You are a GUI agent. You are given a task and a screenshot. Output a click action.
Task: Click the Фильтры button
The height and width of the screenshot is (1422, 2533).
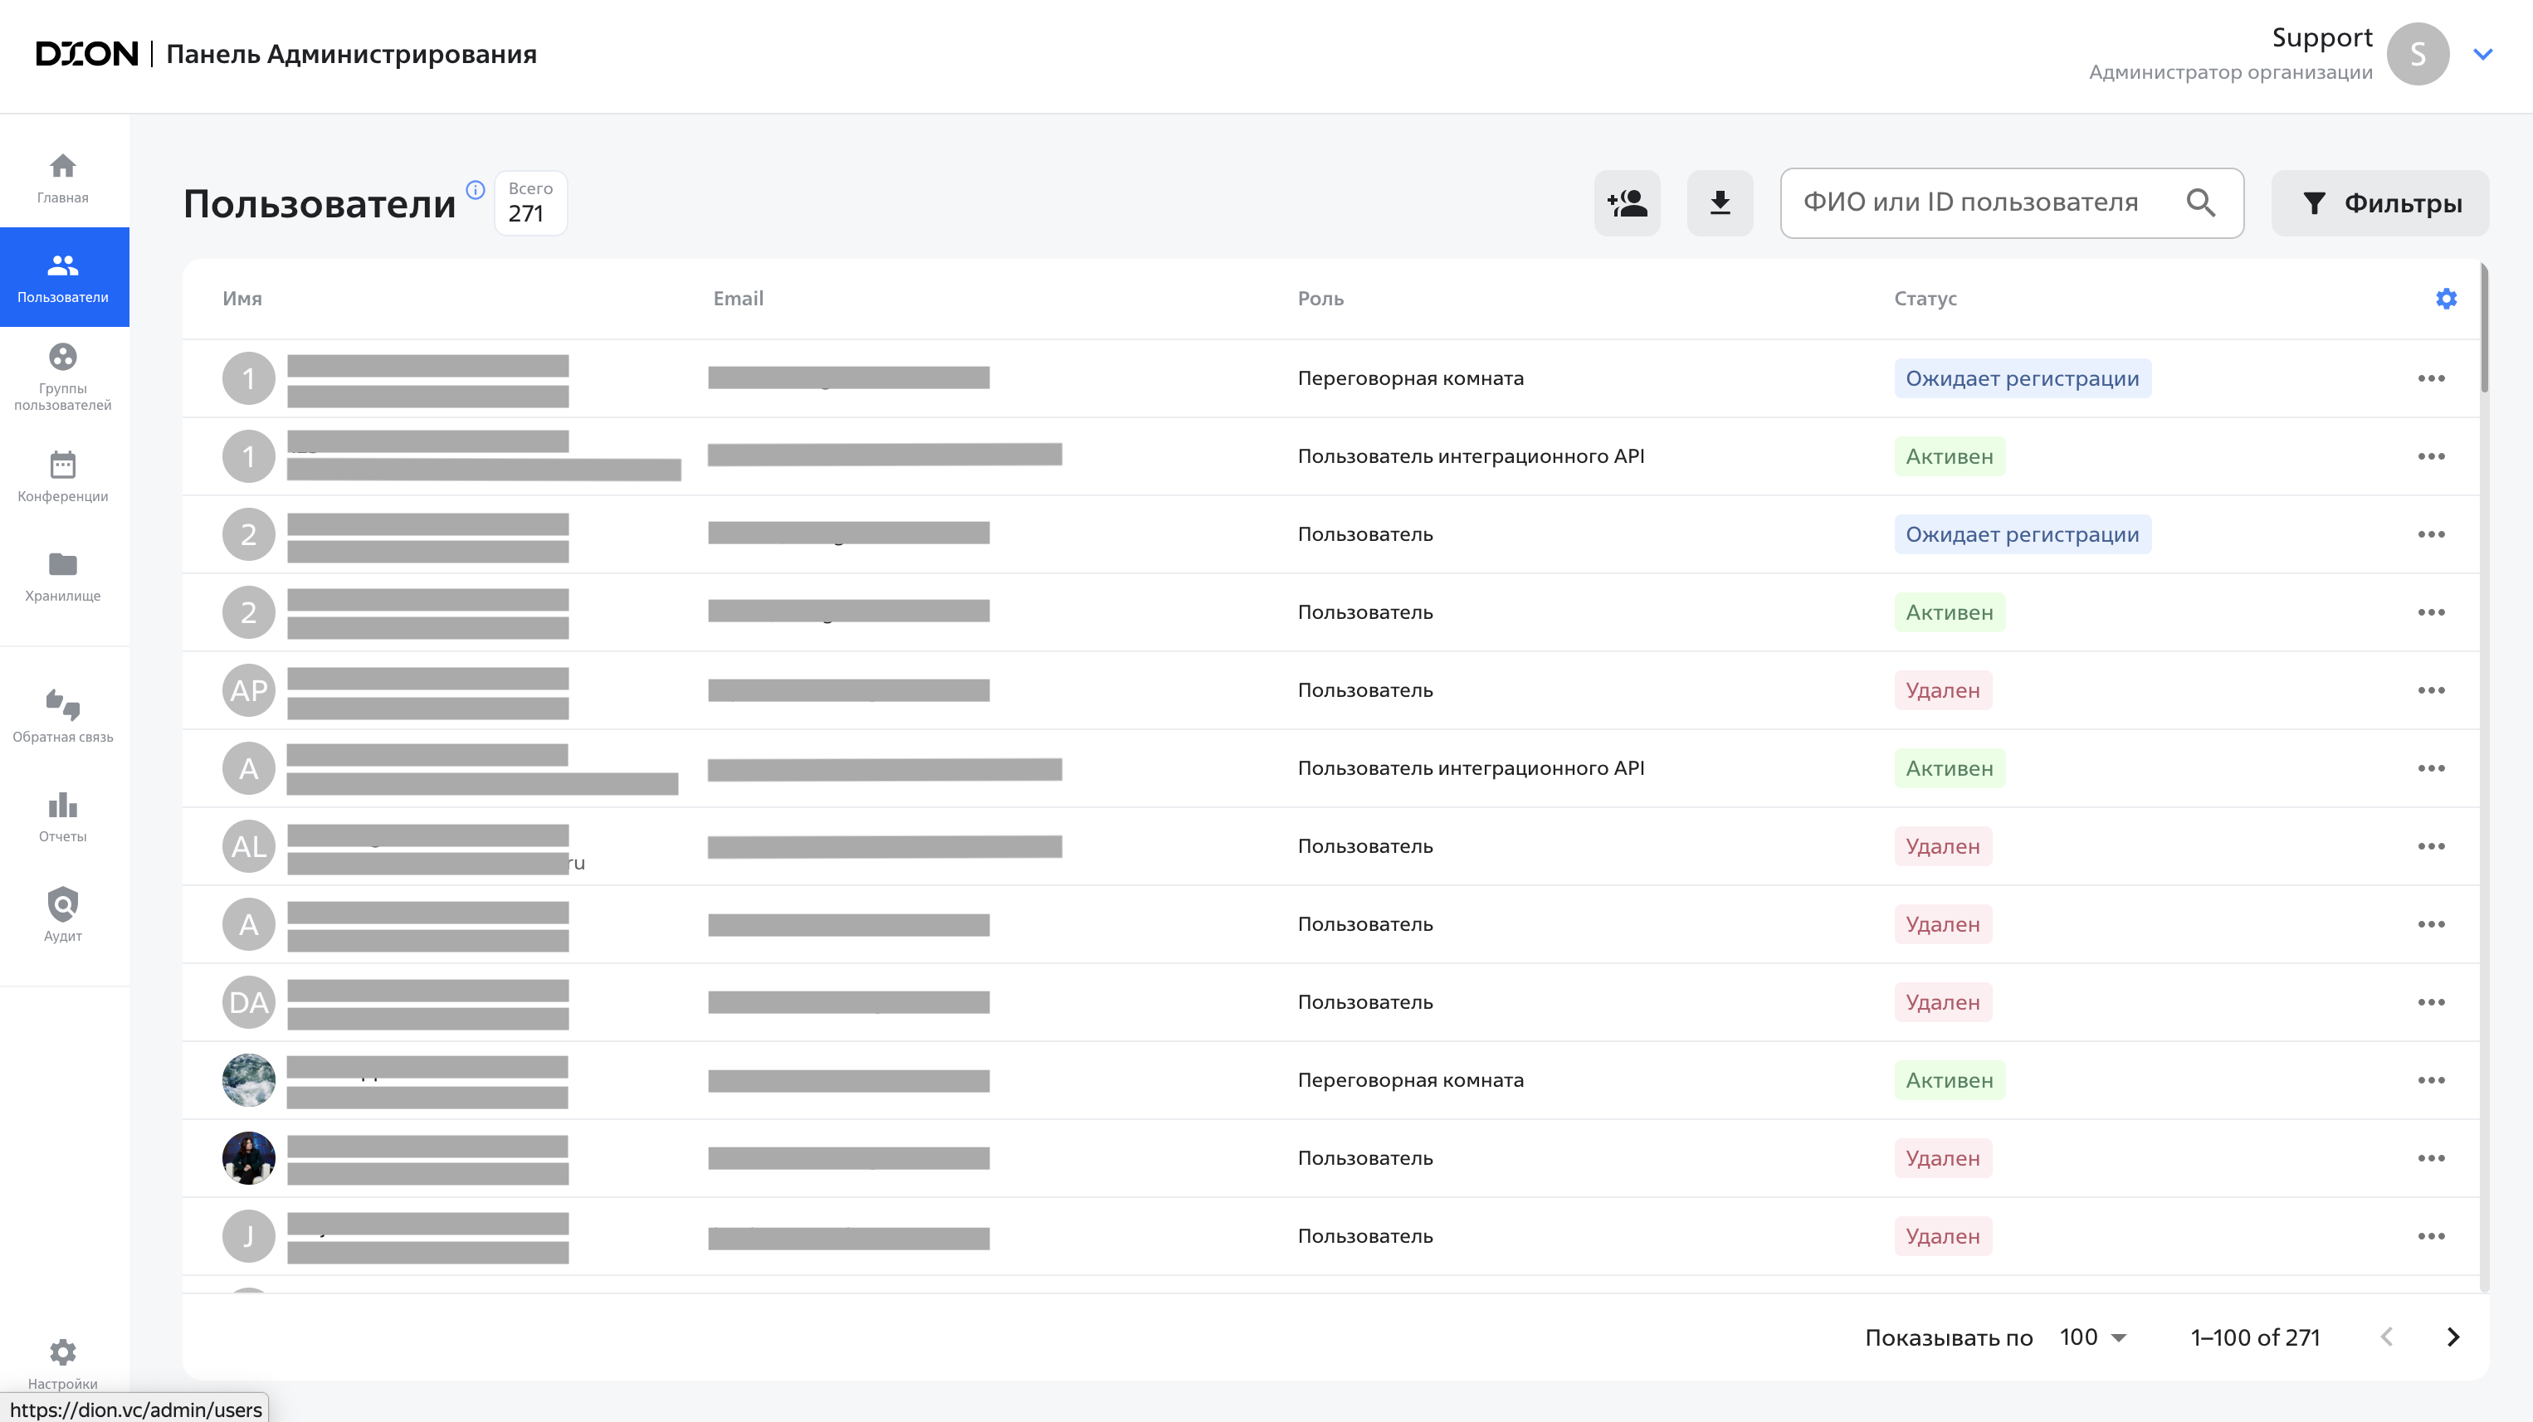point(2379,203)
